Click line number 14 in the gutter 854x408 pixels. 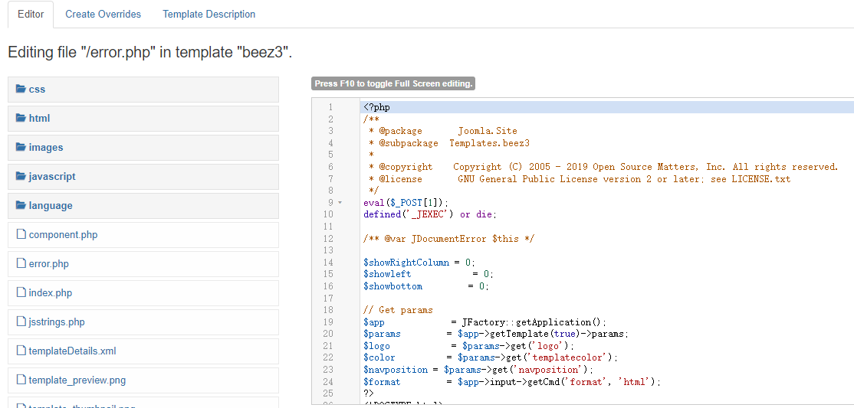tap(330, 263)
